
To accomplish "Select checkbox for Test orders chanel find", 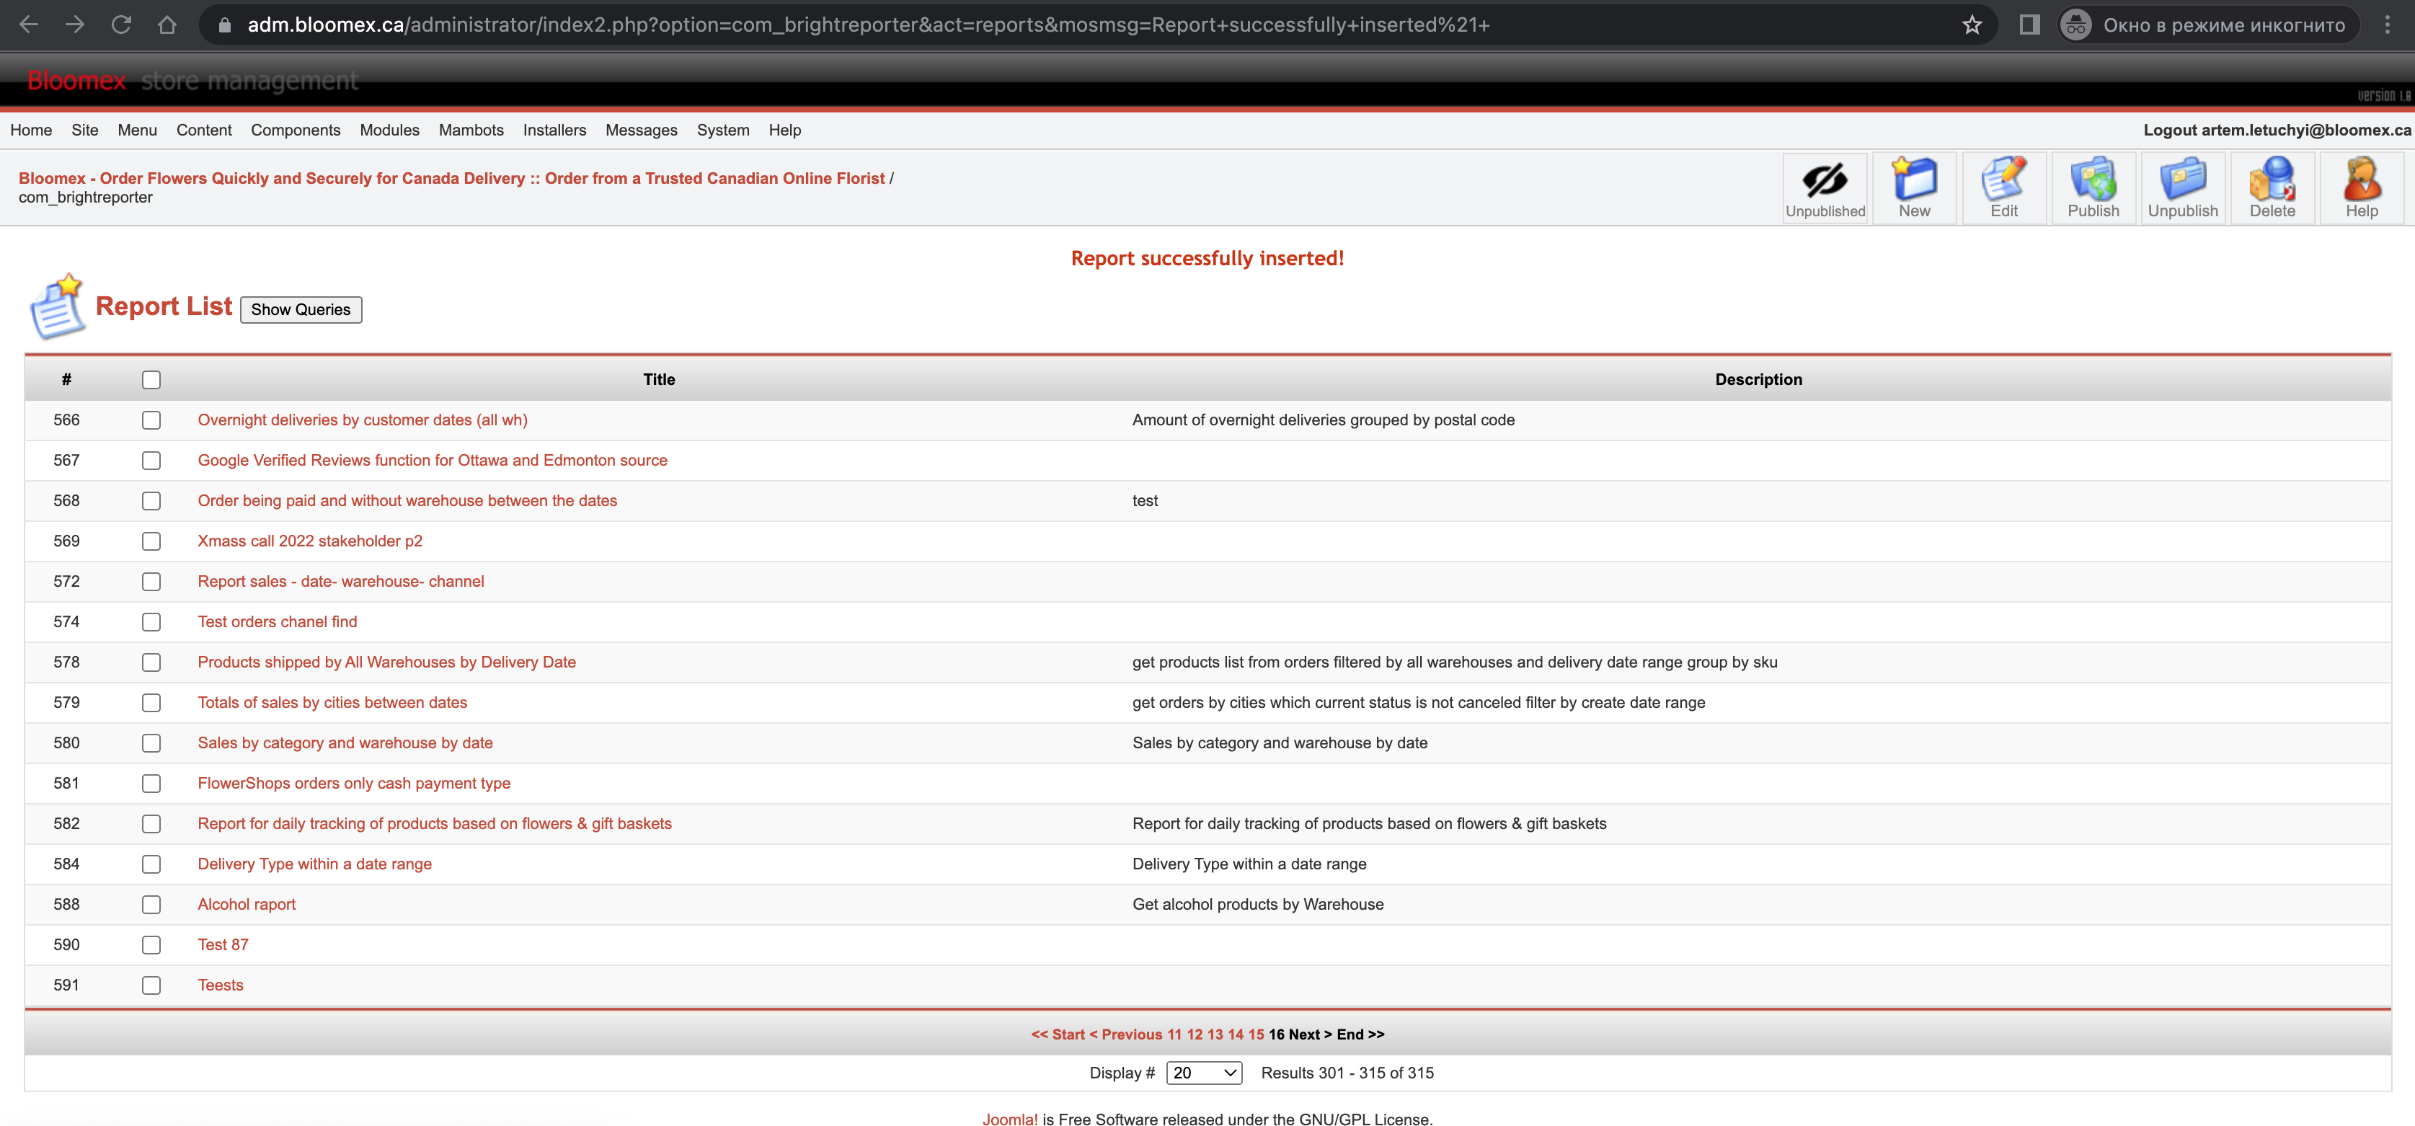I will pyautogui.click(x=151, y=621).
